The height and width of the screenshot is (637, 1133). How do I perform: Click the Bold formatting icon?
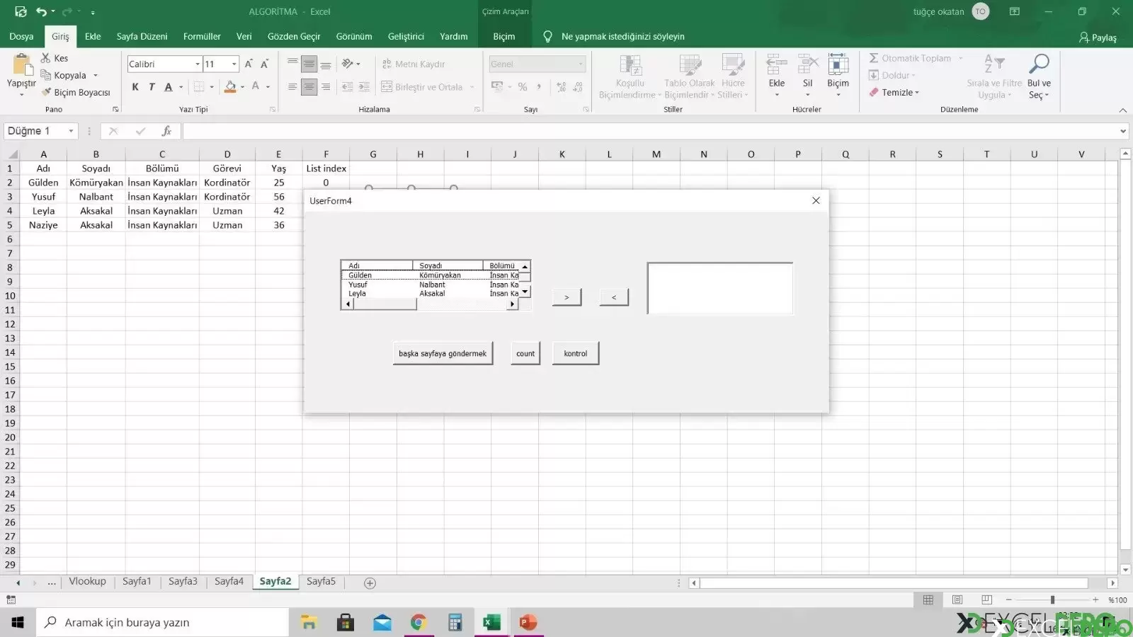click(135, 87)
